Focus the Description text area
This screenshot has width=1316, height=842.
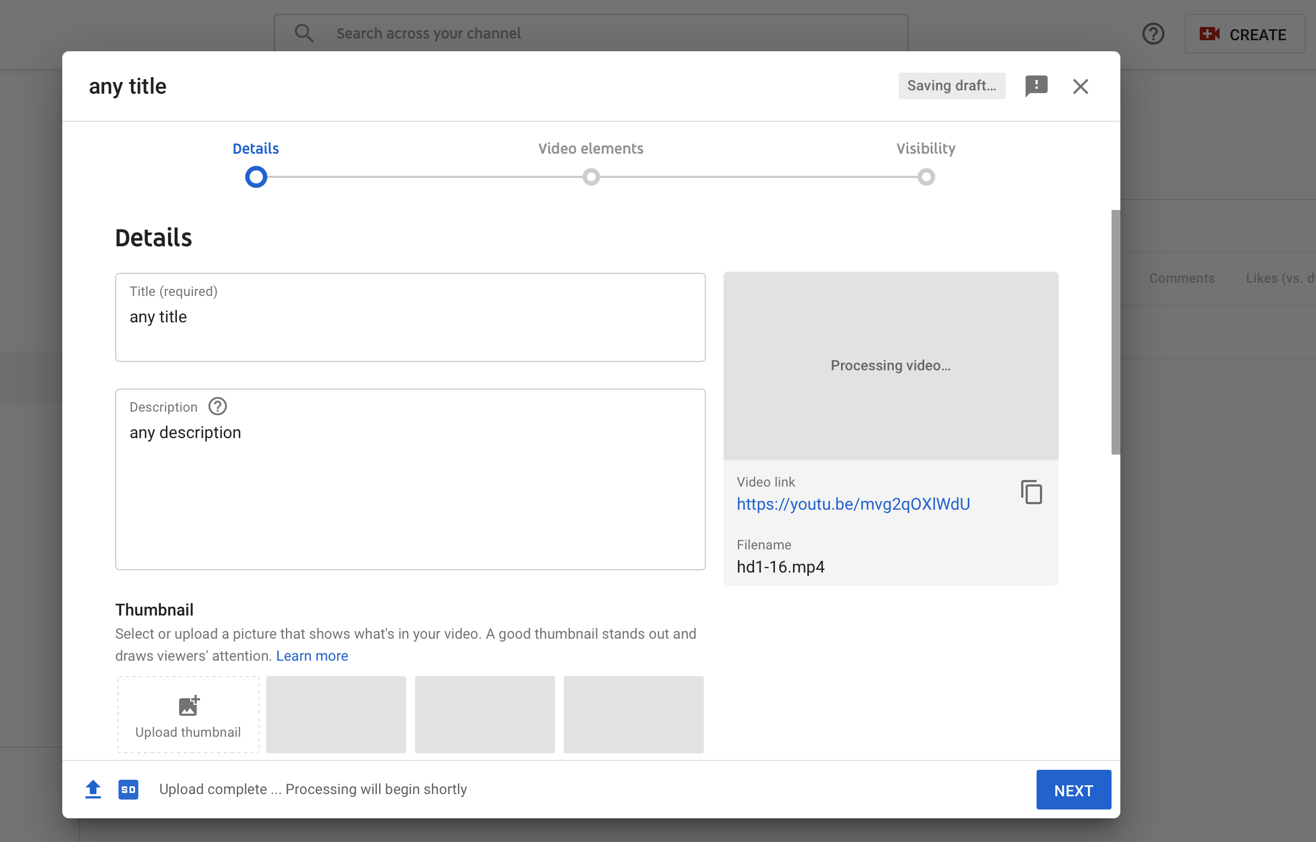point(411,479)
